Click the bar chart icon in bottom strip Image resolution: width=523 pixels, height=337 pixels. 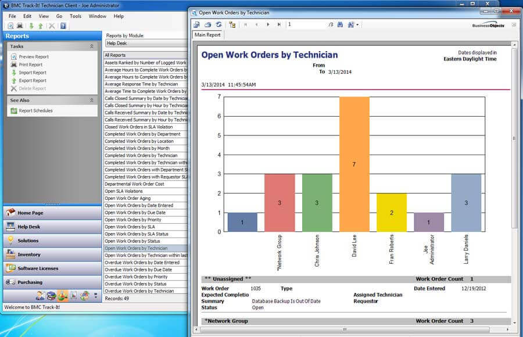74,296
